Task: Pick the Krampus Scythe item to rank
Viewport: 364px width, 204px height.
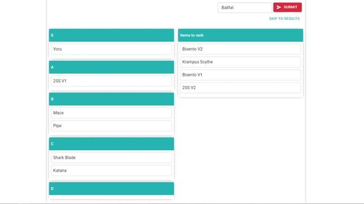Action: 241,62
